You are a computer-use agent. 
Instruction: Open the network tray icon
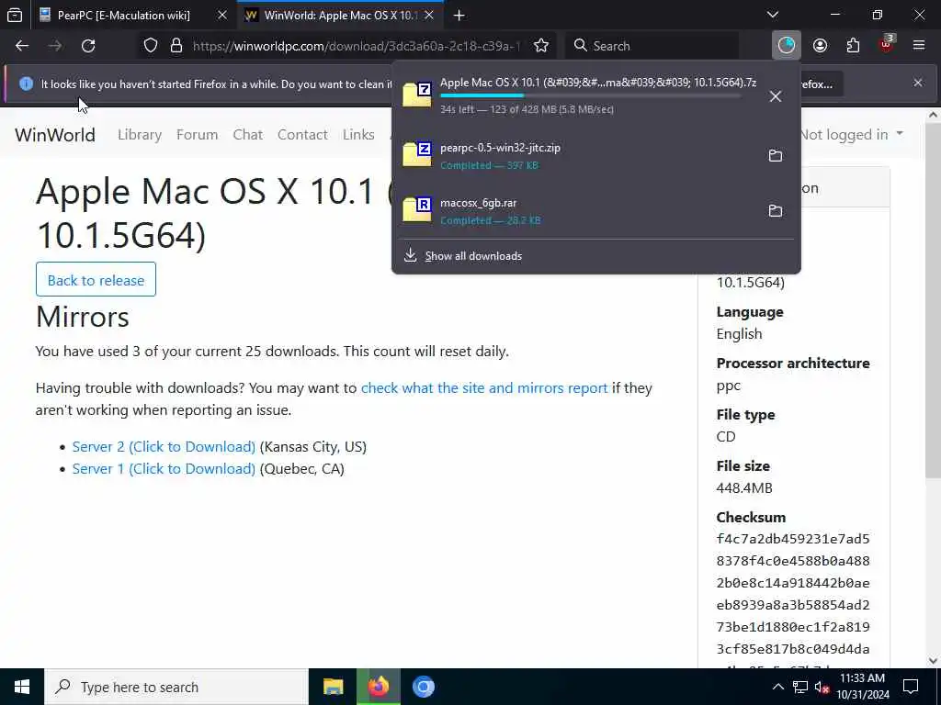tap(800, 687)
